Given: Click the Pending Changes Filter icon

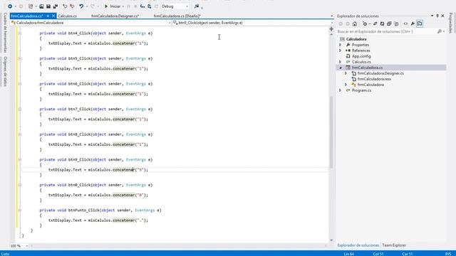Looking at the screenshot, I should (365, 23).
